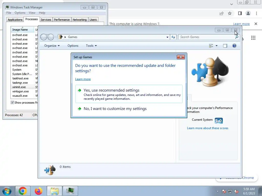Open the Games help question mark icon
Image resolution: width=262 pixels, height=196 pixels.
pyautogui.click(x=234, y=46)
